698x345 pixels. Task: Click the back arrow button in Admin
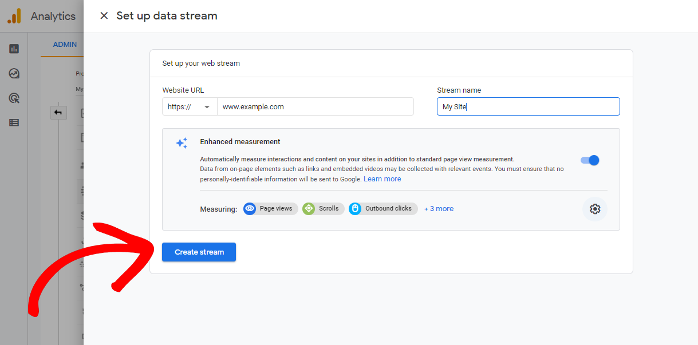(58, 113)
